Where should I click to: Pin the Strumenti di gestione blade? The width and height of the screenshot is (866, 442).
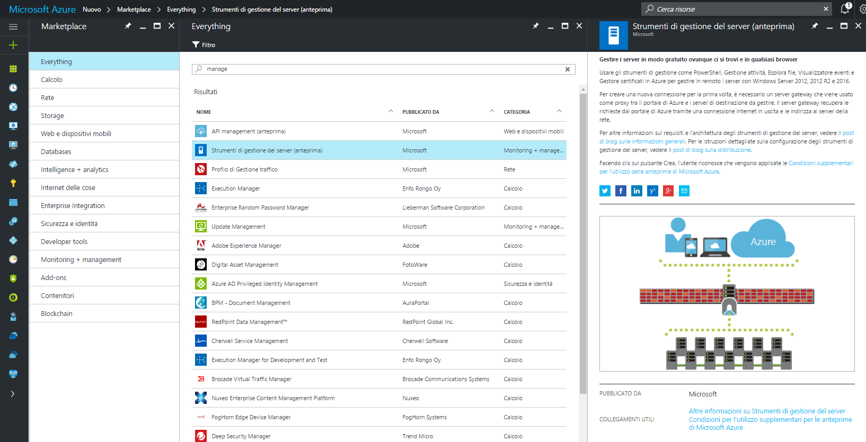(x=815, y=26)
